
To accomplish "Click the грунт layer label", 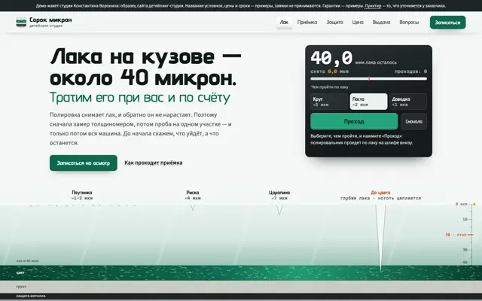I will coord(21,287).
